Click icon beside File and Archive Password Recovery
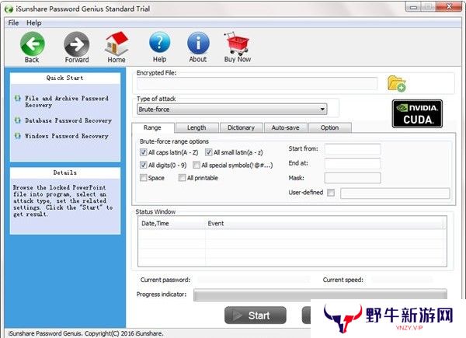Image resolution: width=466 pixels, height=338 pixels. (18, 98)
